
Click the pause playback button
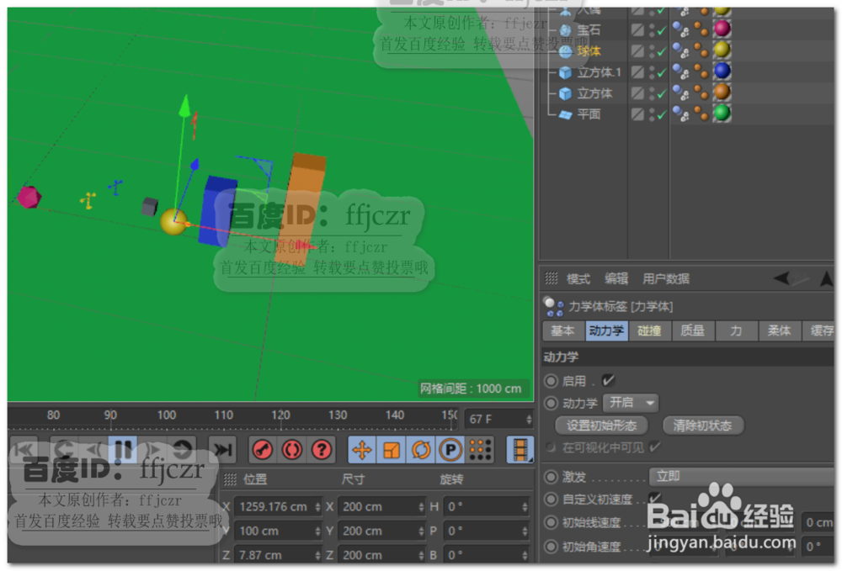pos(123,449)
